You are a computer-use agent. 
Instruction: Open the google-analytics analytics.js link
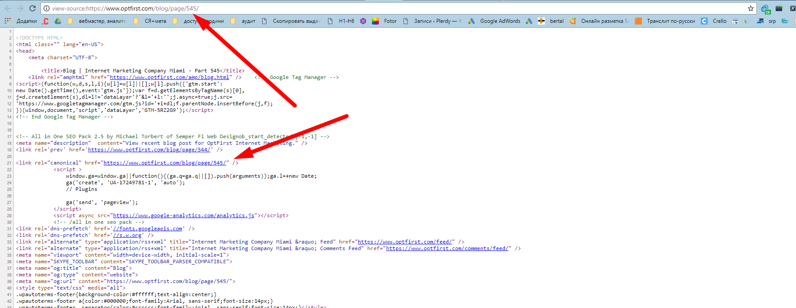point(184,215)
